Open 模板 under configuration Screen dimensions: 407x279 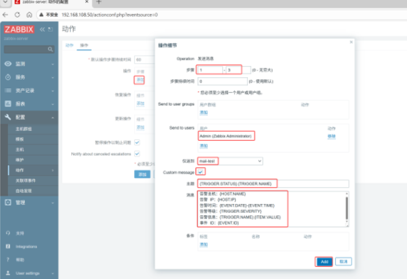(x=20, y=139)
